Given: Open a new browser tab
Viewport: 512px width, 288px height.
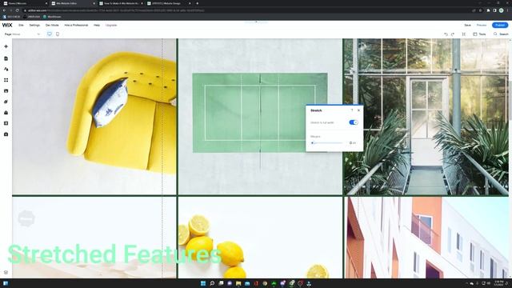Looking at the screenshot, I should click(x=198, y=3).
